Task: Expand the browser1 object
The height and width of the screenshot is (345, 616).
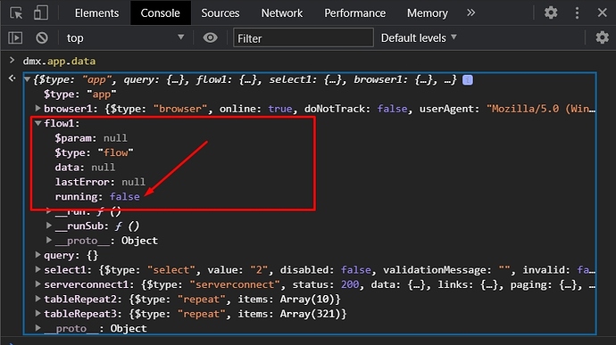Action: coord(37,108)
